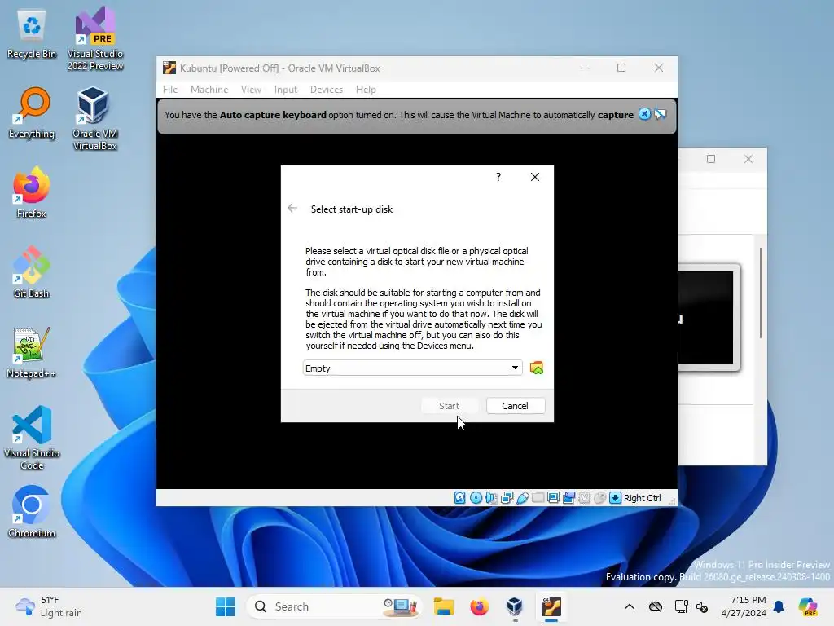Click the muted volume tray icon

click(702, 606)
